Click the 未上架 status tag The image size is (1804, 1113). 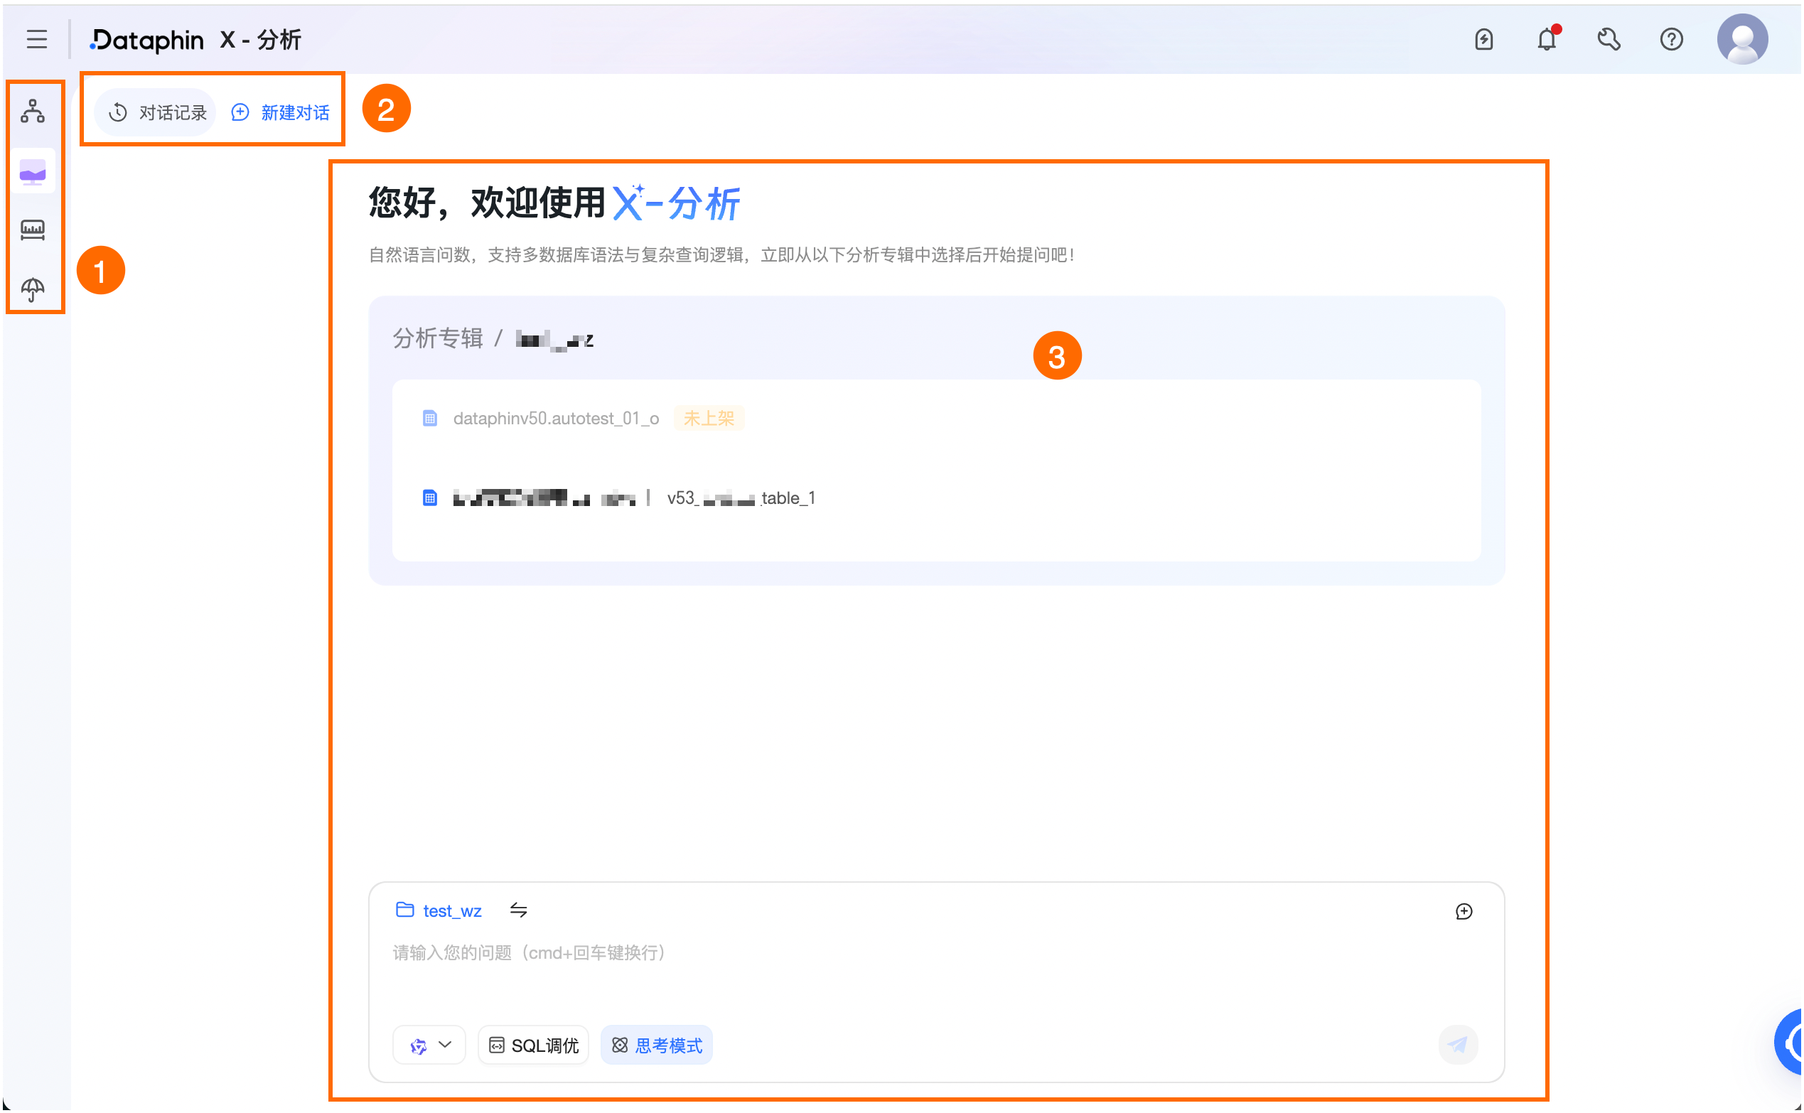(709, 419)
